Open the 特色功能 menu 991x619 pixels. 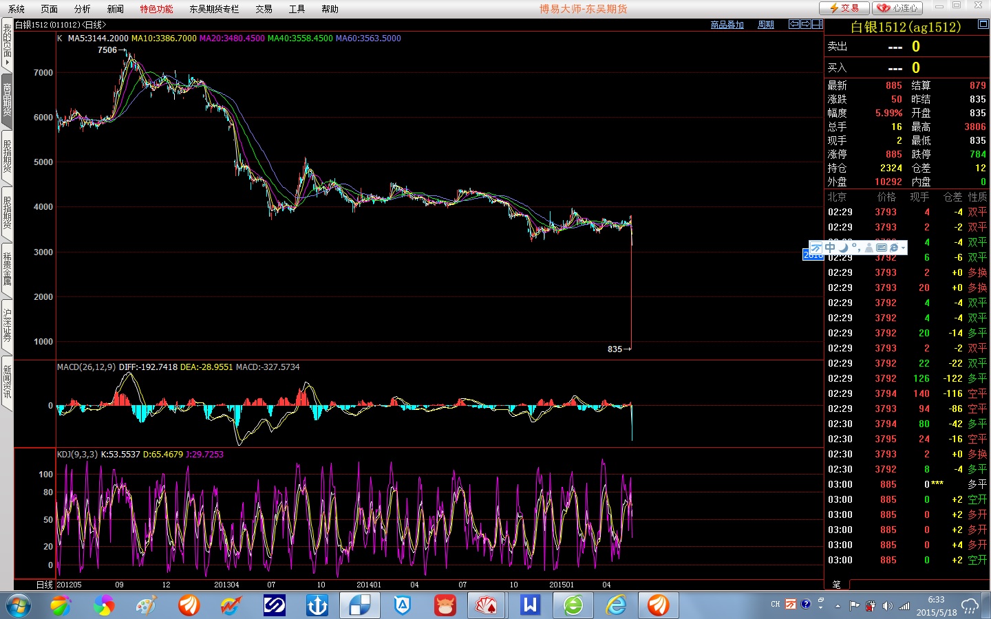[x=156, y=9]
